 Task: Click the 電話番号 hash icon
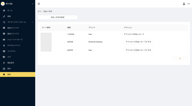click(x=4, y=63)
